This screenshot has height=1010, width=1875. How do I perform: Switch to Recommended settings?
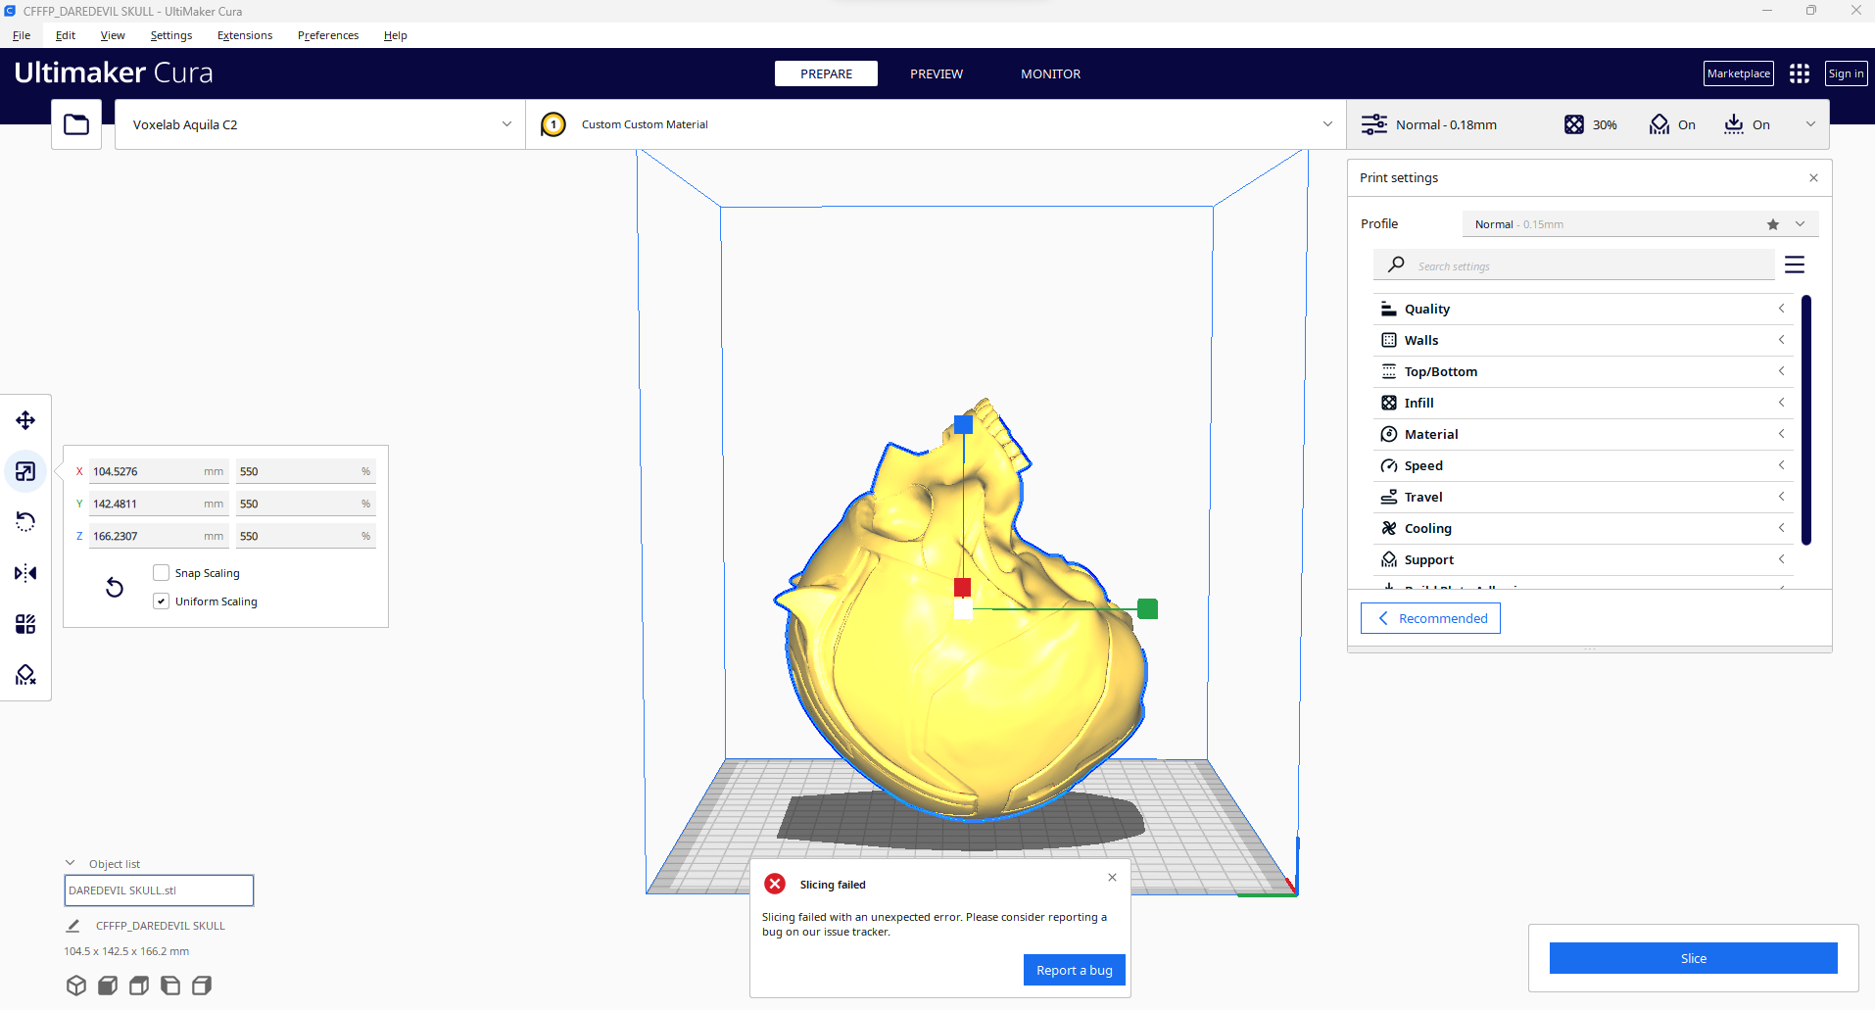click(1430, 618)
